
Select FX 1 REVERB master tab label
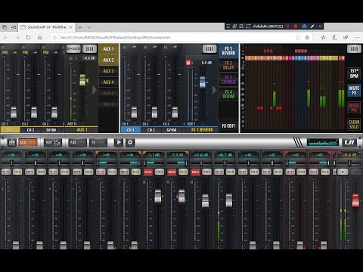pyautogui.click(x=202, y=130)
